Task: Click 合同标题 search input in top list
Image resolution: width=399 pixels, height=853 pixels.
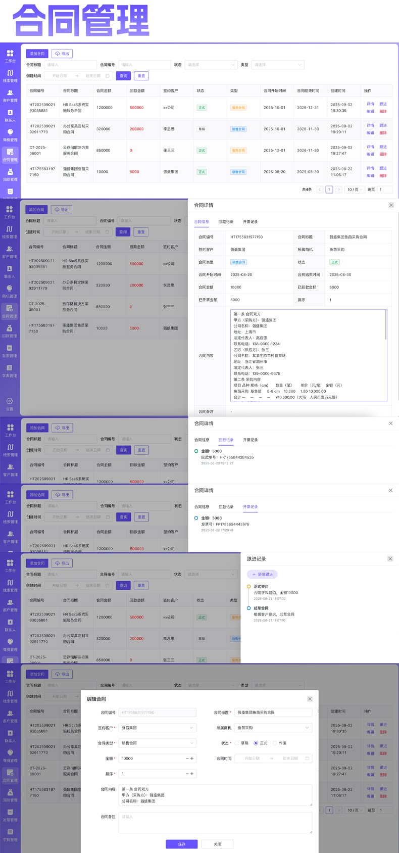Action: [70, 65]
